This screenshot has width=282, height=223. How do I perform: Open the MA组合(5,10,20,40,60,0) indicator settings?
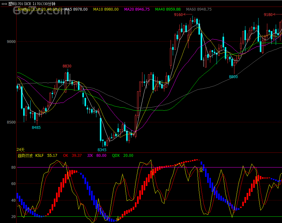pyautogui.click(x=40, y=9)
